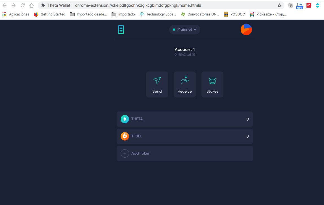This screenshot has height=205, width=324.
Task: Click the THETA token icon
Action: 125,119
